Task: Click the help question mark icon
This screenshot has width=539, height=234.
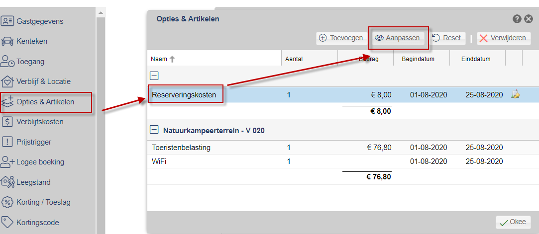Action: coord(517,19)
